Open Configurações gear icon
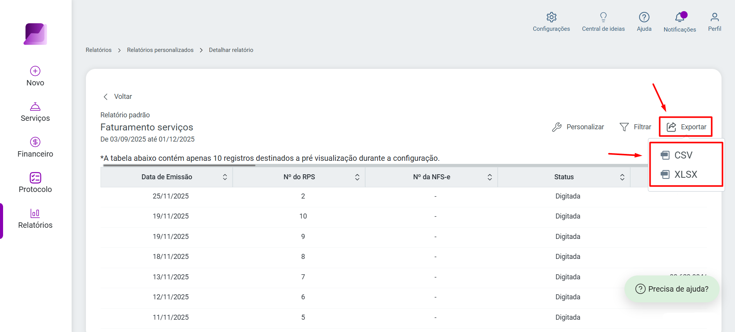 click(551, 17)
